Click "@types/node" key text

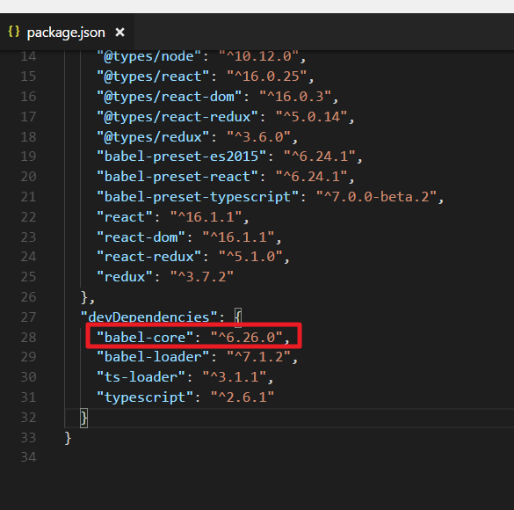(x=148, y=56)
